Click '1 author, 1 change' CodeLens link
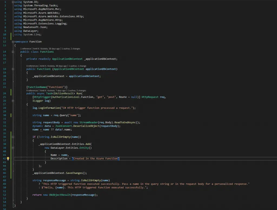The height and width of the screenshot is (210, 277). [x=77, y=66]
